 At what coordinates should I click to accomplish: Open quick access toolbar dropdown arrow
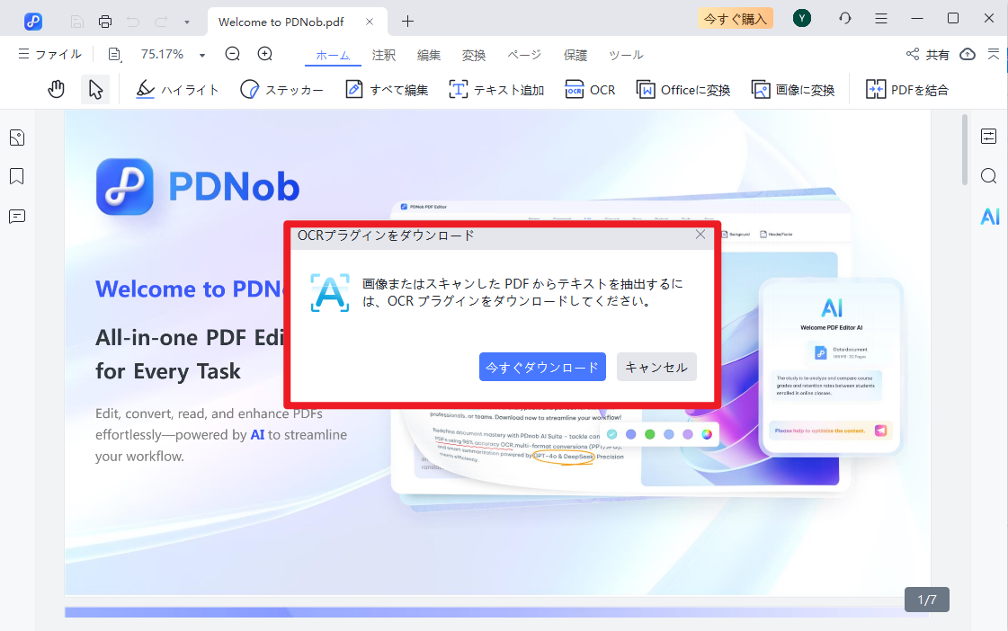coord(186,22)
